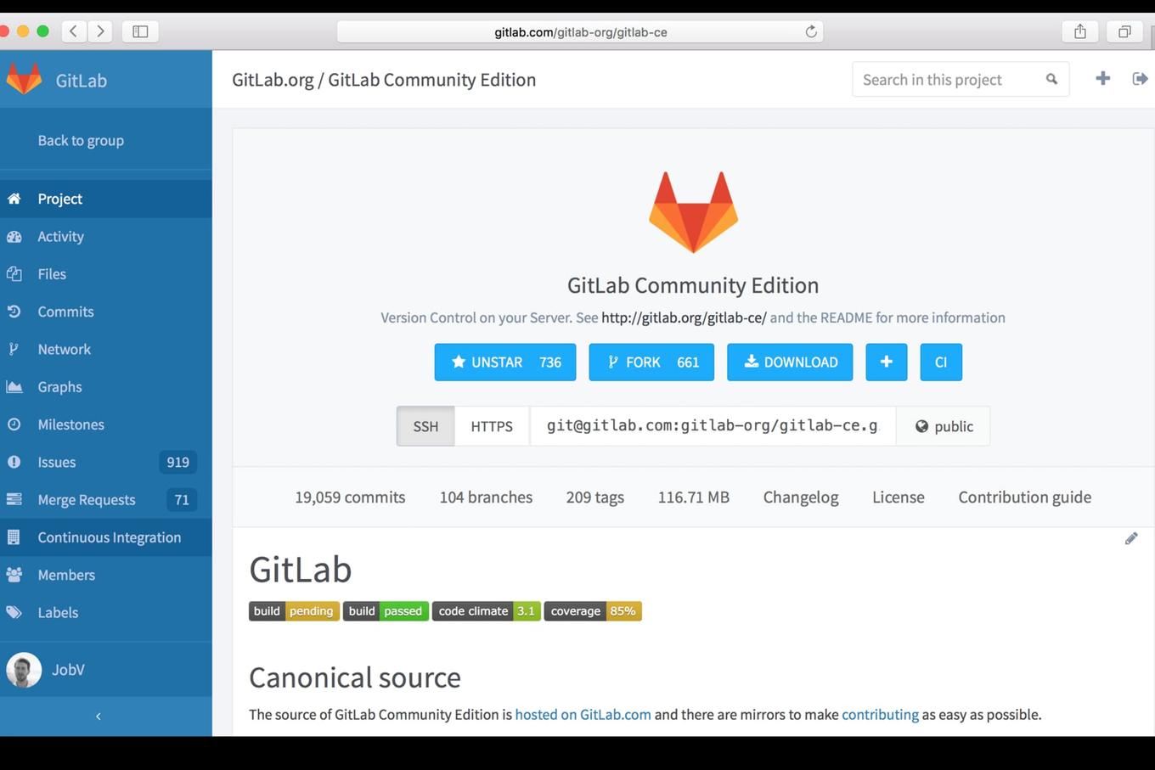Open the 209 tags link
Image resolution: width=1155 pixels, height=770 pixels.
pyautogui.click(x=595, y=497)
